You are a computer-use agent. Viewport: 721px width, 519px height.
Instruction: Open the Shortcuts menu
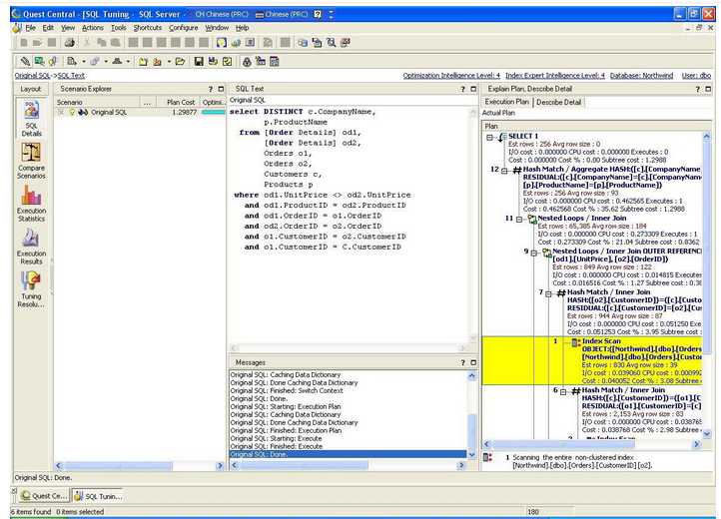click(148, 28)
